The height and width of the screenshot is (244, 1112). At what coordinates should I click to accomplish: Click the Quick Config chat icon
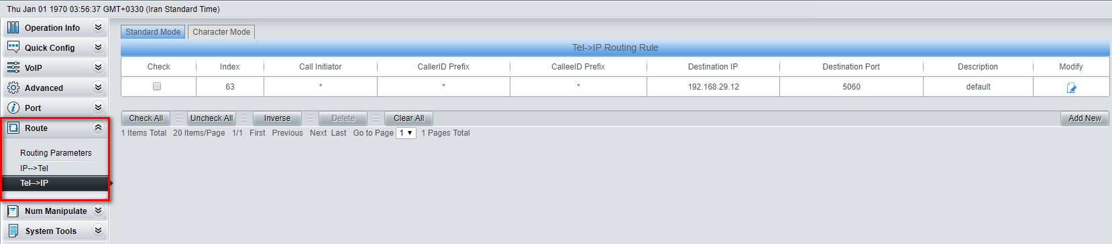(x=13, y=47)
